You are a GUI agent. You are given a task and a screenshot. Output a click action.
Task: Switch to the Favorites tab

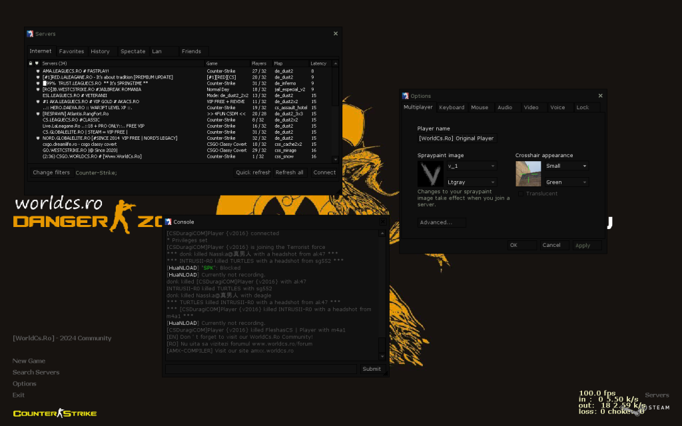[72, 51]
